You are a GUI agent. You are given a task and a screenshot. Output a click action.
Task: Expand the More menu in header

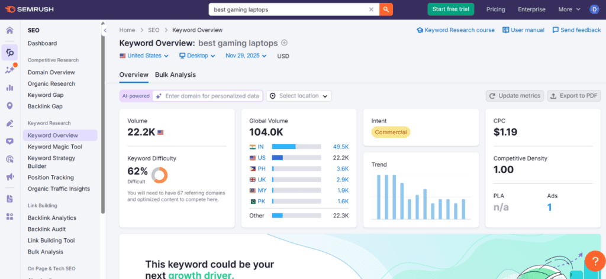click(569, 9)
